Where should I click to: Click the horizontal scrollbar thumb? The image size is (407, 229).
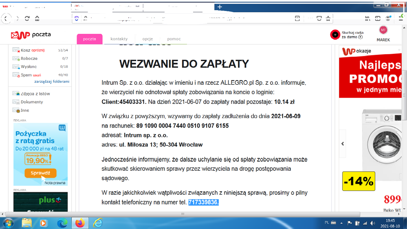(183, 214)
